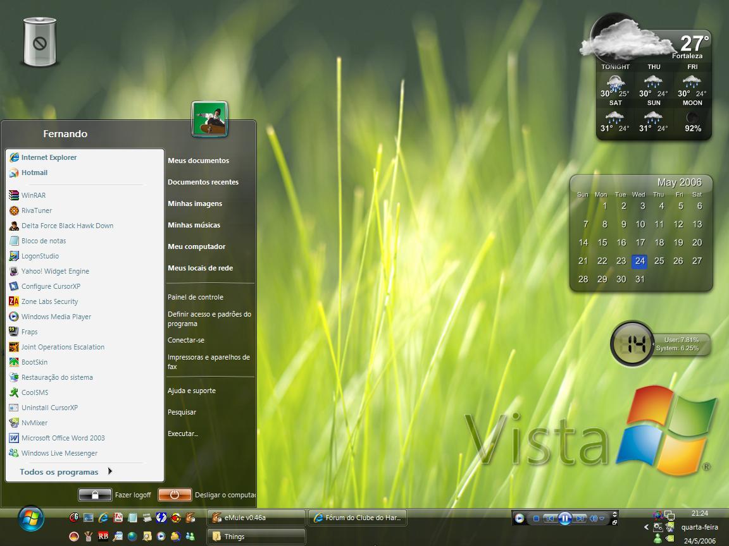
Task: Click the Windows Media Player Start menu icon
Action: click(14, 317)
